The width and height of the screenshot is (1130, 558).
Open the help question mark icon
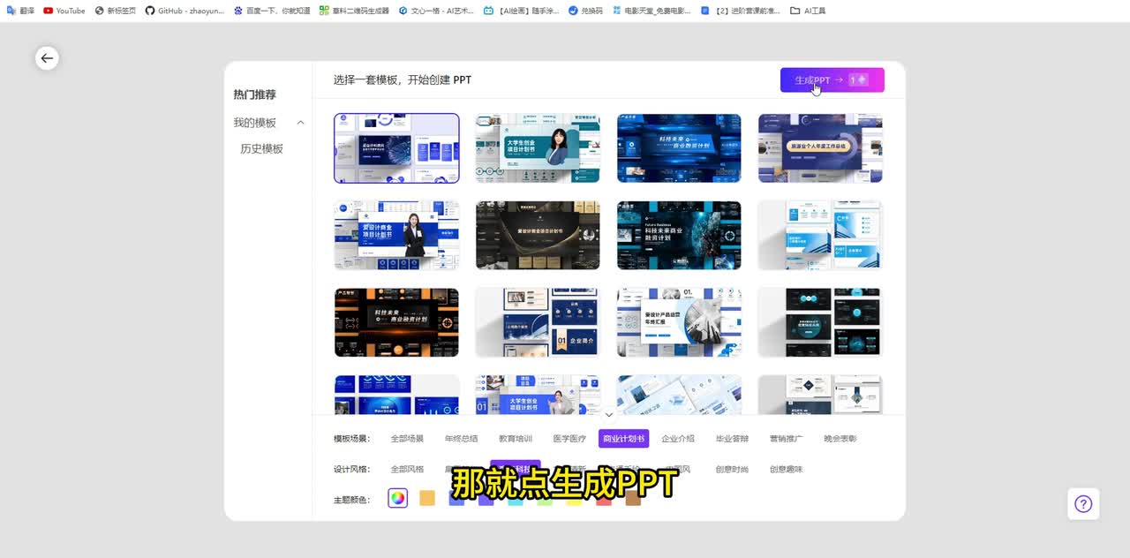coord(1083,504)
